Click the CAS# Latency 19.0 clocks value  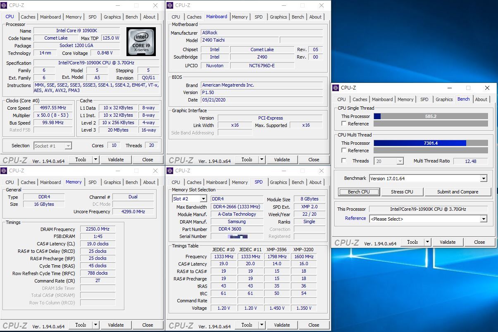coord(98,244)
